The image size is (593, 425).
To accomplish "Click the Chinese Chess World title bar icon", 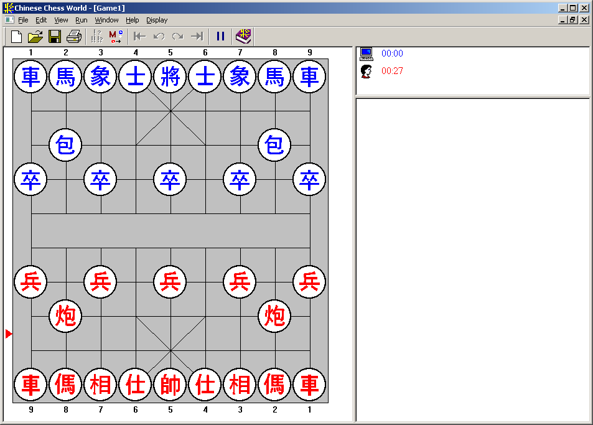I will (8, 7).
